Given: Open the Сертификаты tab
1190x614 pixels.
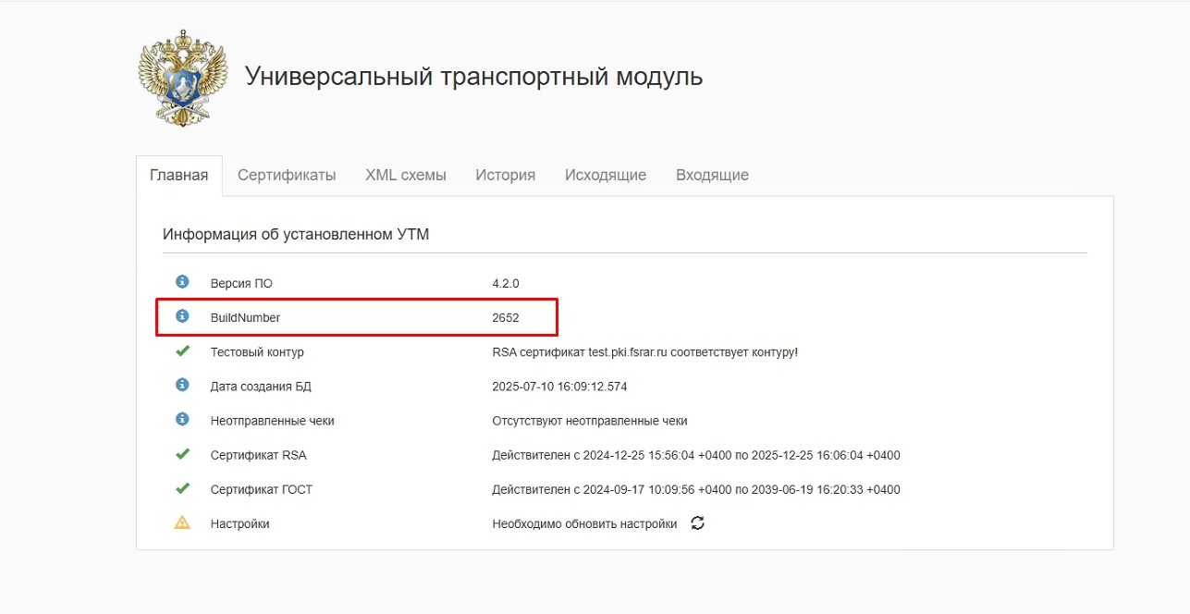Looking at the screenshot, I should pyautogui.click(x=287, y=175).
